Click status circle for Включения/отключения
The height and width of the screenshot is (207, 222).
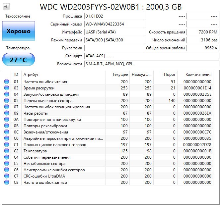7,132
